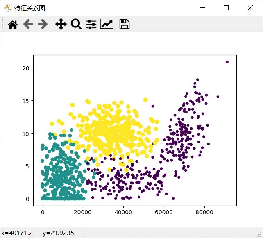The width and height of the screenshot is (263, 238).
Task: Save the figure with the floppy-disk icon
Action: [124, 24]
